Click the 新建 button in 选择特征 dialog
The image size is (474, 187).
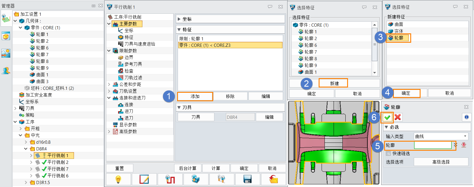click(x=333, y=83)
